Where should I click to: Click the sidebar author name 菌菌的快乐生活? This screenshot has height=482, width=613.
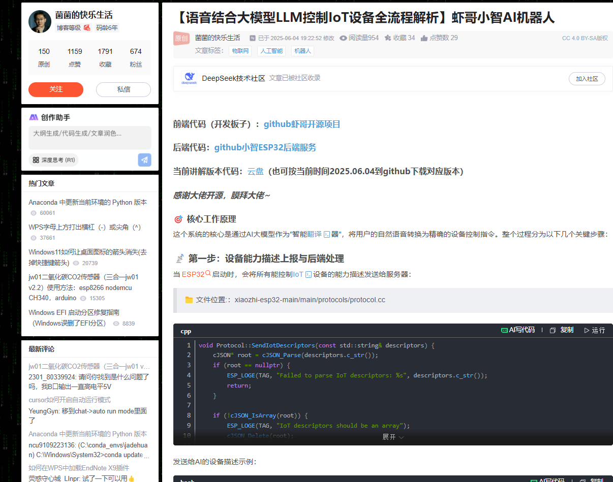point(84,15)
